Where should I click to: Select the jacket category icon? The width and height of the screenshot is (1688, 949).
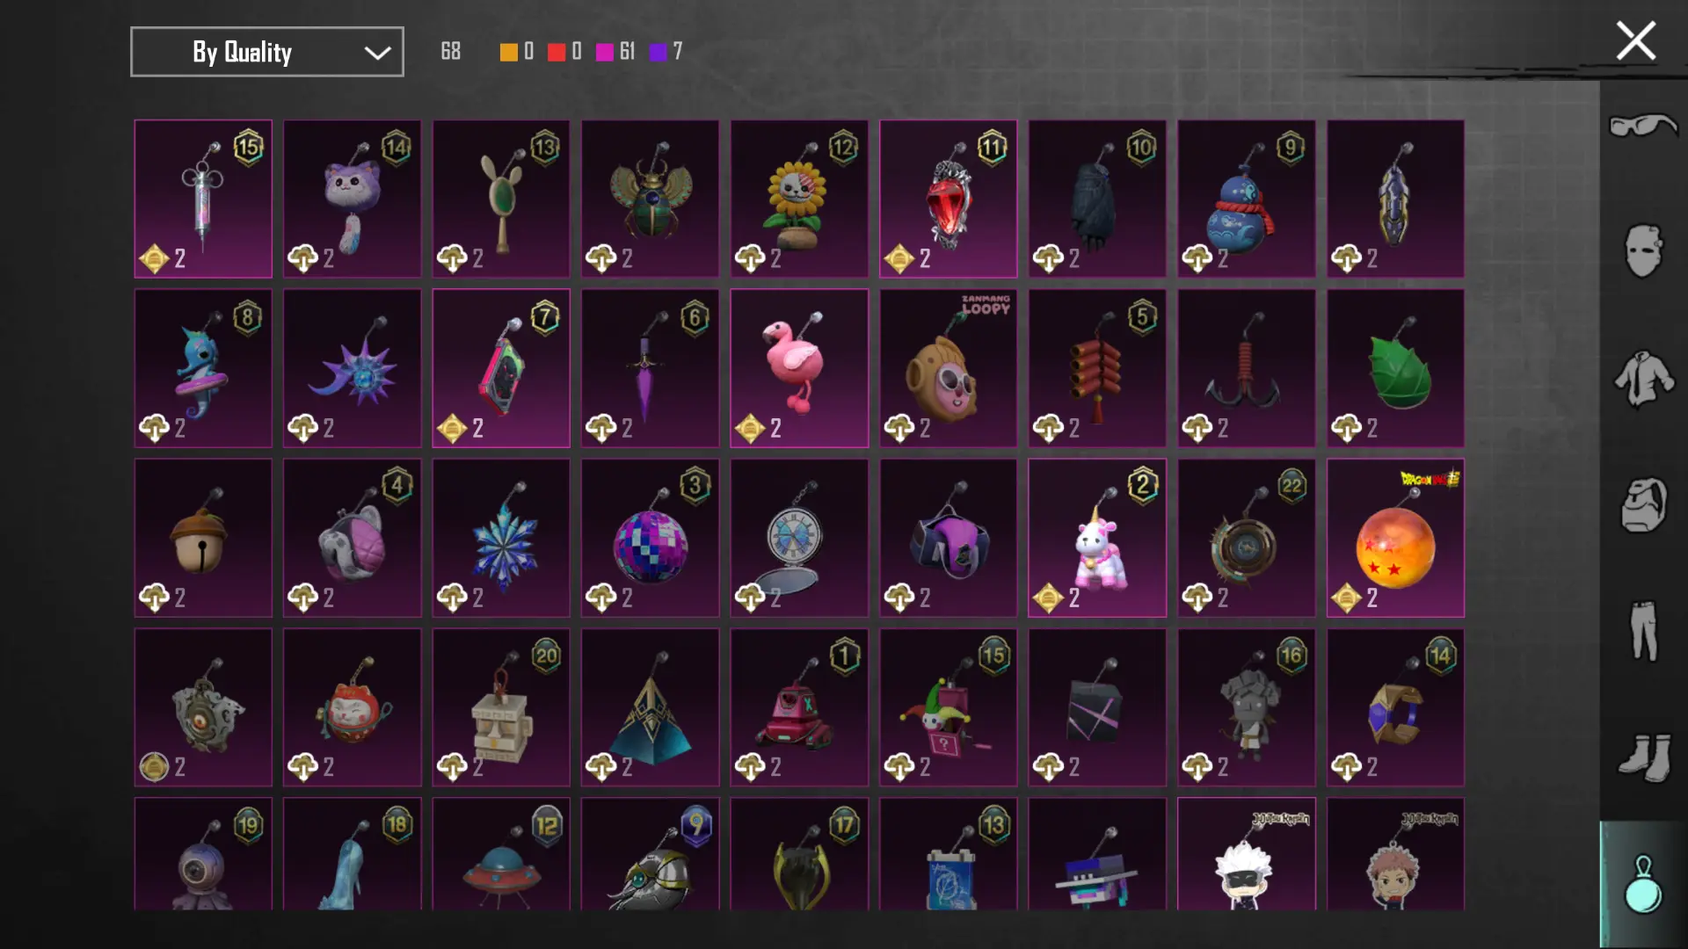1642,378
